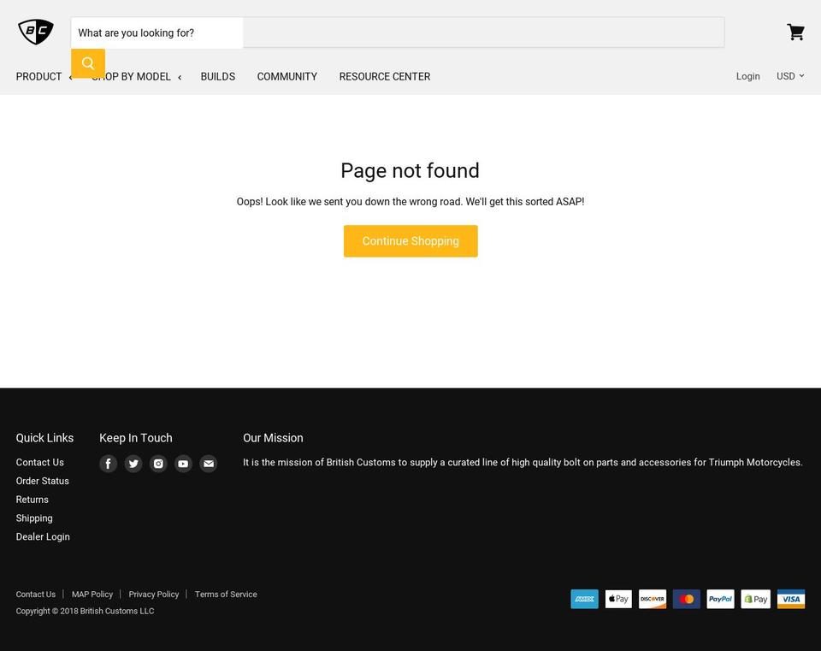821x651 pixels.
Task: Click the Shopify Pay icon
Action: point(755,599)
